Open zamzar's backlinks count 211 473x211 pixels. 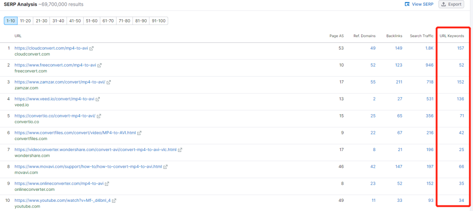pyautogui.click(x=398, y=82)
